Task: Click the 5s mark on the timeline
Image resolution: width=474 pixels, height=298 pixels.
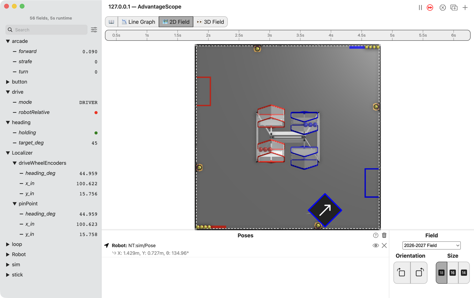Action: [x=392, y=35]
